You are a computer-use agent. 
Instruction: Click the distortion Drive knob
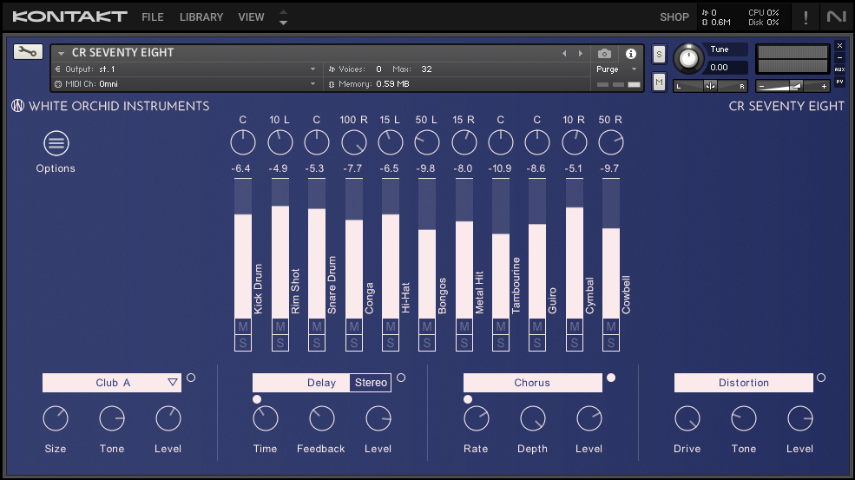point(687,418)
